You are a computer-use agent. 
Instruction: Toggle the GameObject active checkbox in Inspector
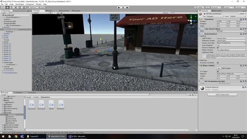pyautogui.click(x=205, y=14)
